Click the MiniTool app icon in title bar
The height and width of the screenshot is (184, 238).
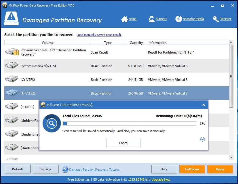pyautogui.click(x=4, y=5)
